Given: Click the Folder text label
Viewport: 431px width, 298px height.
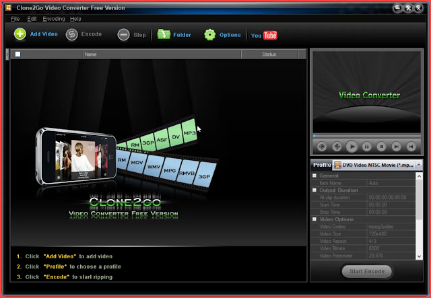Looking at the screenshot, I should [182, 35].
